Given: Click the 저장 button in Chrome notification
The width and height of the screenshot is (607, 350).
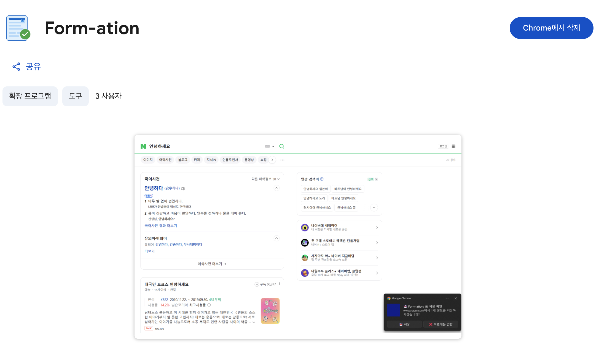Looking at the screenshot, I should (404, 324).
